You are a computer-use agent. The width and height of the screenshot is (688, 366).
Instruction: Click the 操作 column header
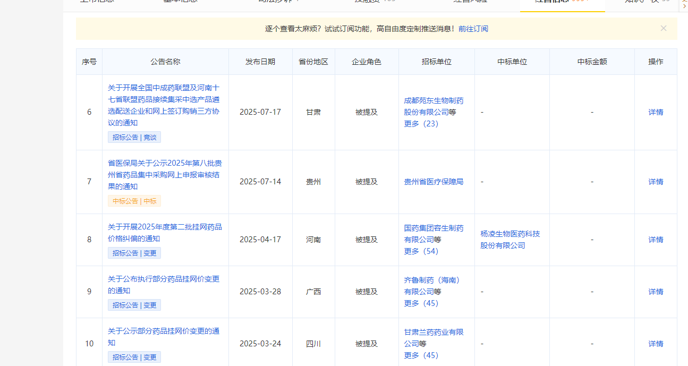coord(656,62)
